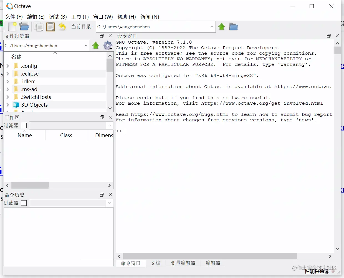Image resolution: width=344 pixels, height=278 pixels.
Task: Open file browser settings gear
Action: [108, 45]
